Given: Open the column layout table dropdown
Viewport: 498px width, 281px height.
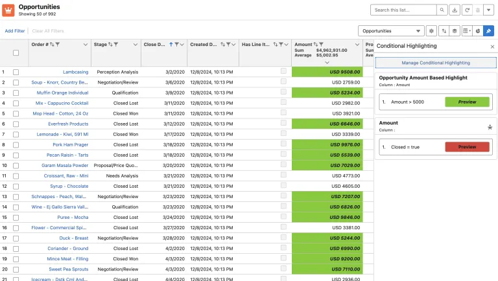Looking at the screenshot, I should (x=467, y=31).
